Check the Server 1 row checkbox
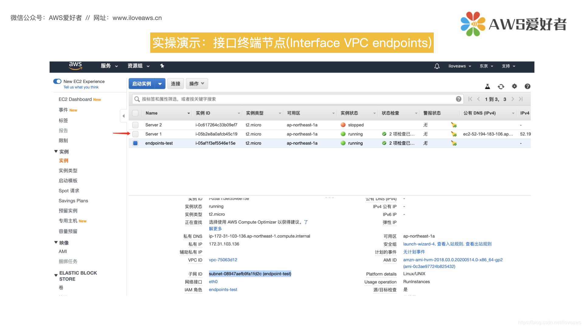The image size is (584, 328). pos(135,134)
